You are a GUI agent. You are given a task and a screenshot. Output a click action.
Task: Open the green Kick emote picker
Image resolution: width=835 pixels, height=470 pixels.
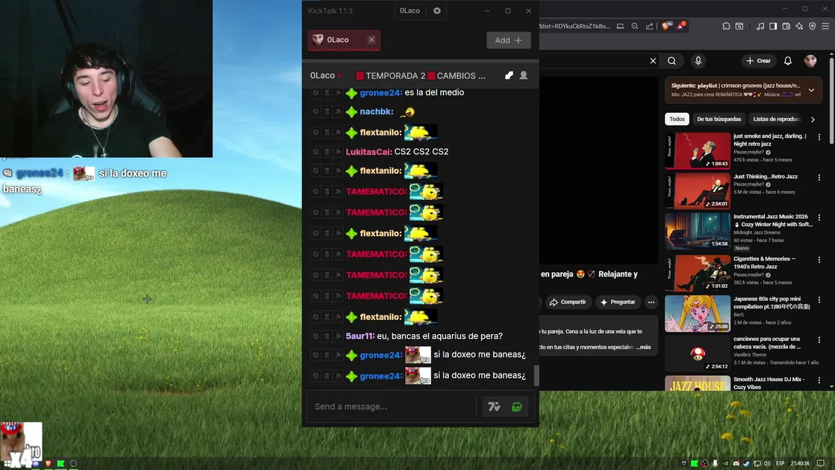517,407
